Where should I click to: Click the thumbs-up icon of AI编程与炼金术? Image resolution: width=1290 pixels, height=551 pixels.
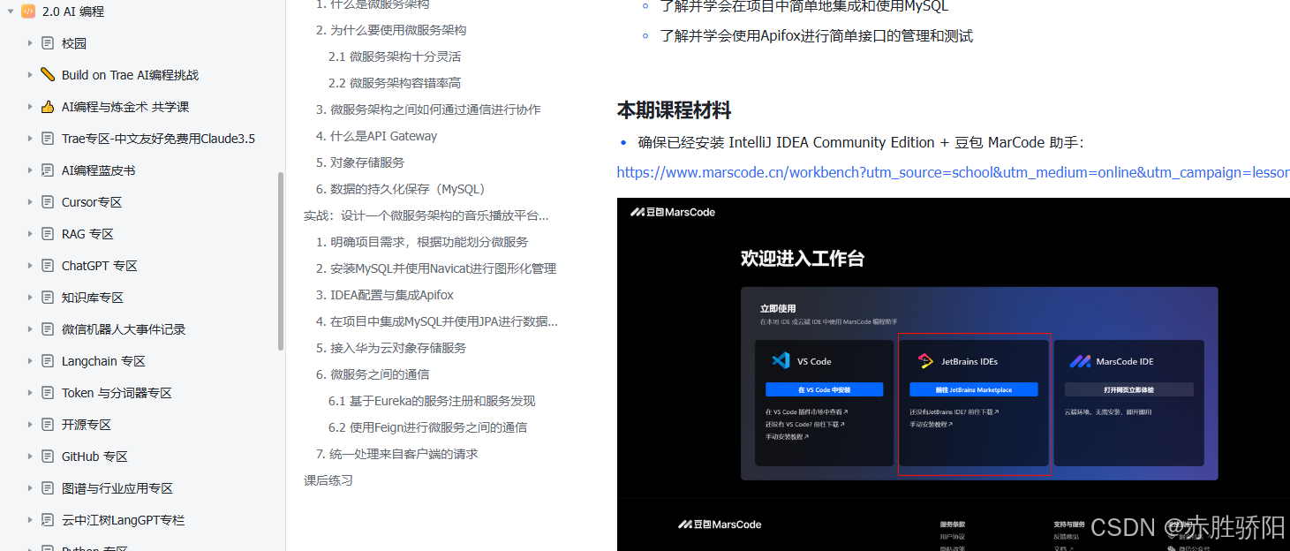click(x=48, y=107)
